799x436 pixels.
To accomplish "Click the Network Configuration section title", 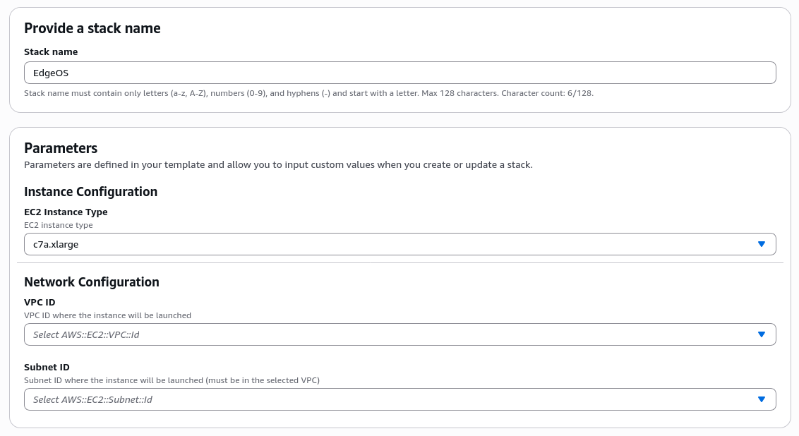I will point(92,281).
